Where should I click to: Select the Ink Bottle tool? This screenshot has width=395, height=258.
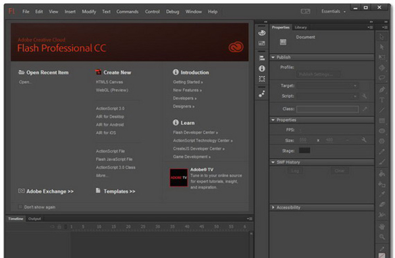pos(382,184)
